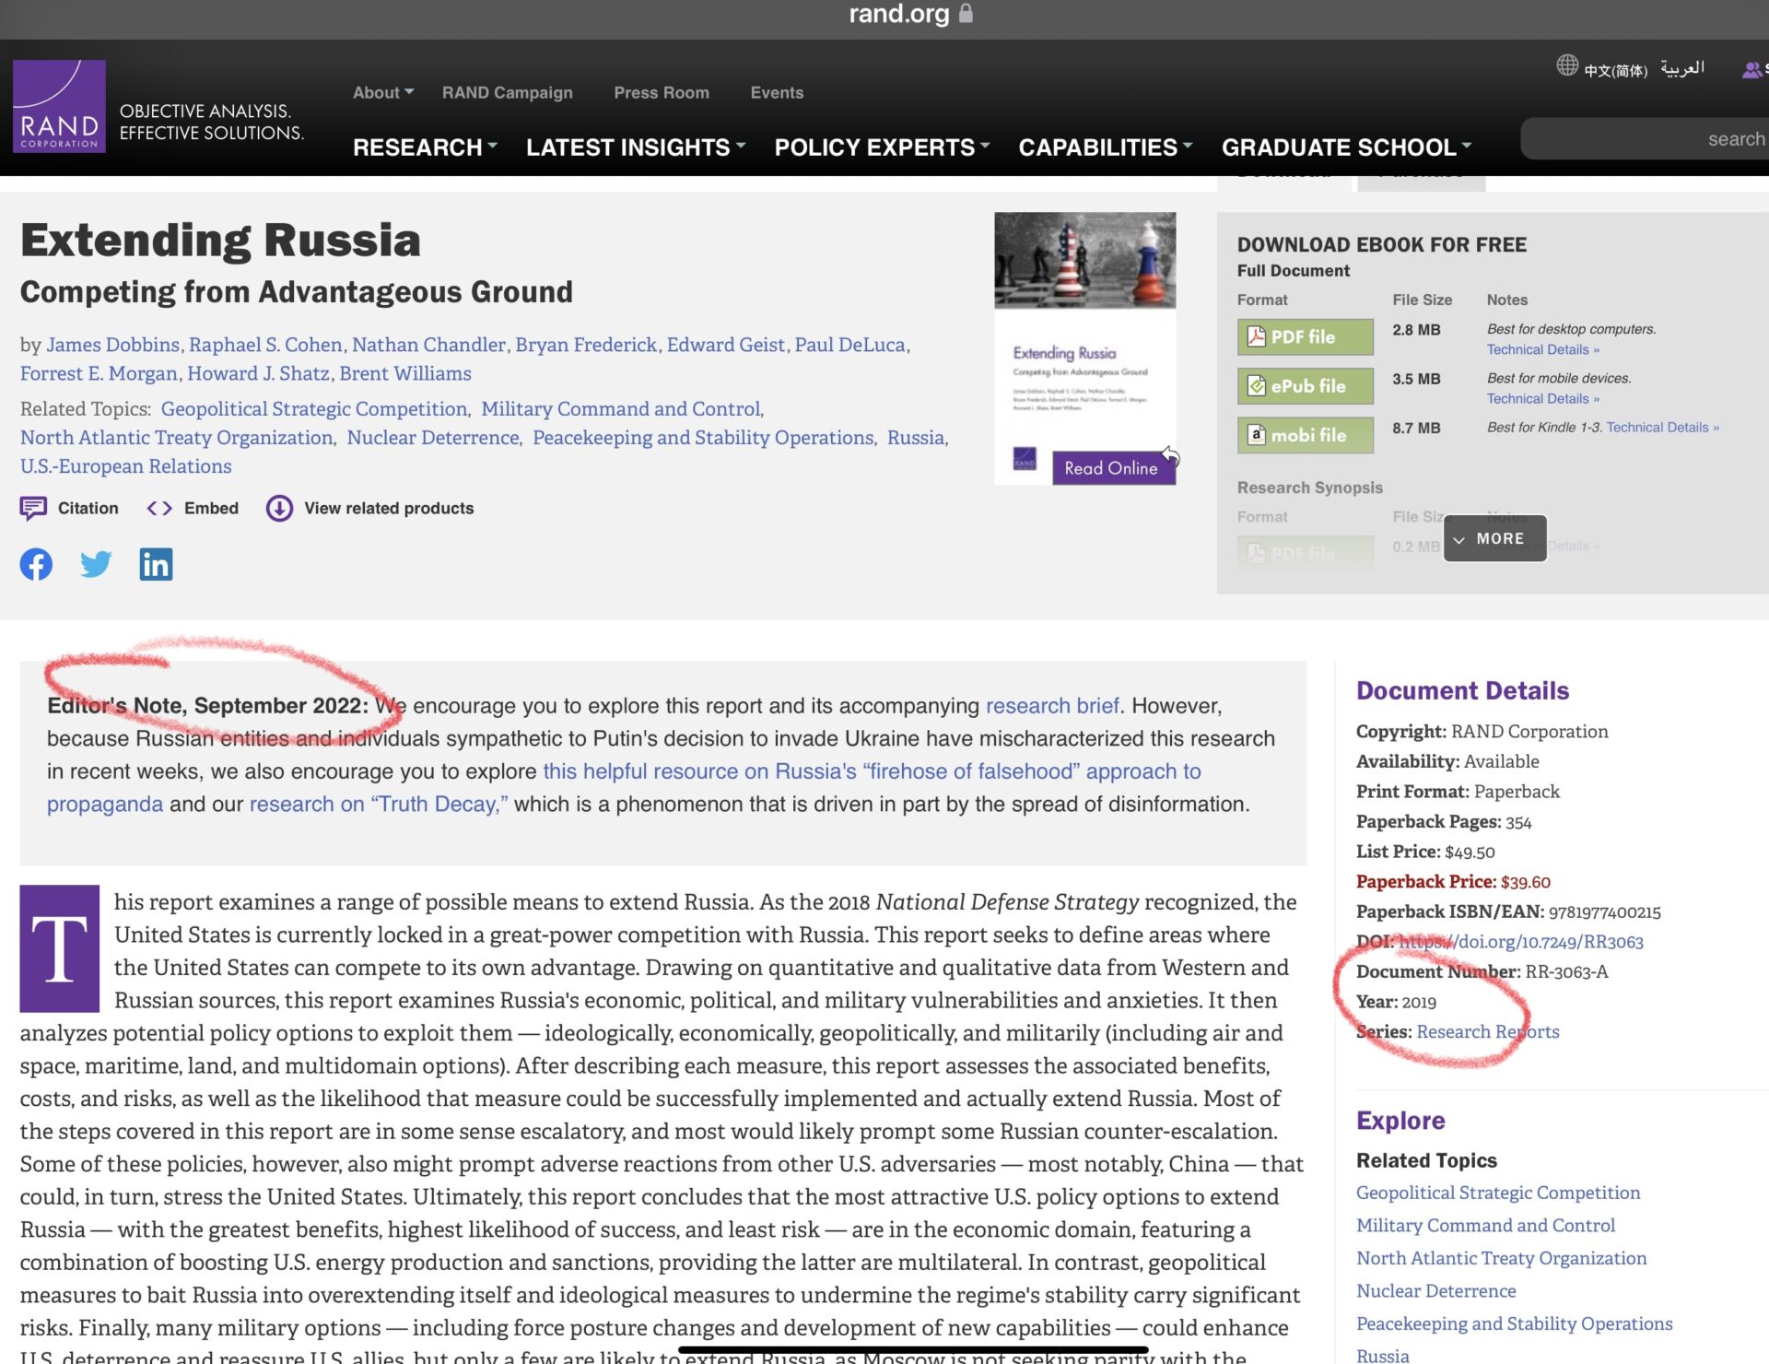Open Nuclear Deterrence in Explore Related Topics
Viewport: 1769px width, 1364px height.
click(x=1435, y=1291)
